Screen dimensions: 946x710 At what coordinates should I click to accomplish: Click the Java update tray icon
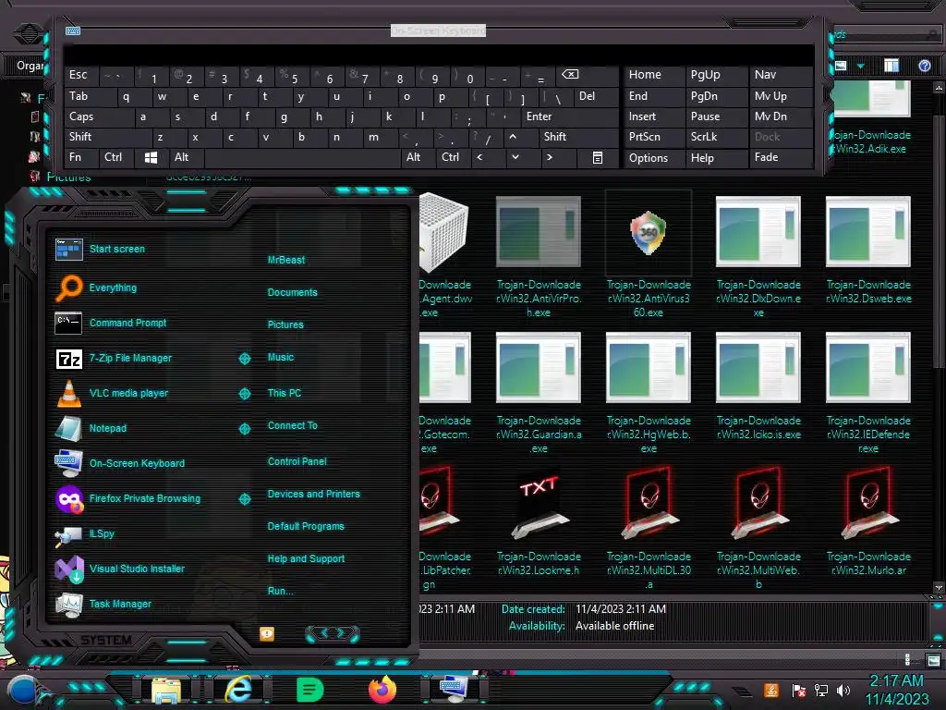pos(771,690)
